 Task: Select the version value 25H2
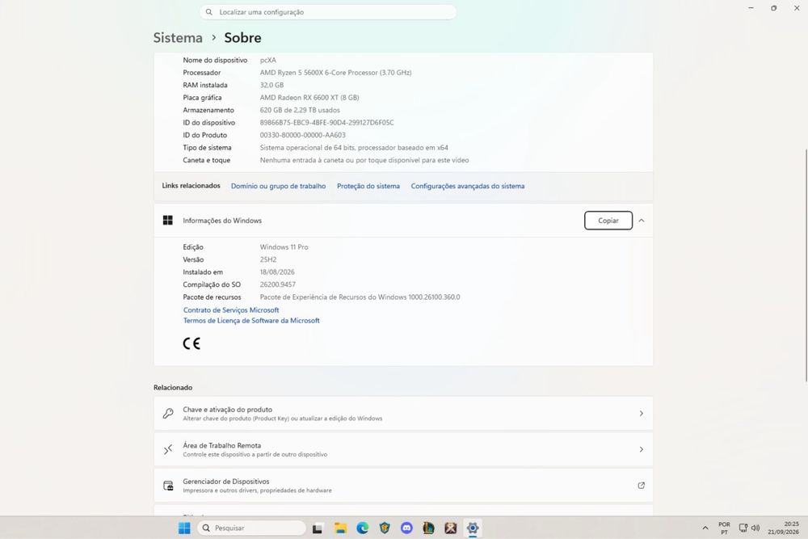coord(268,259)
